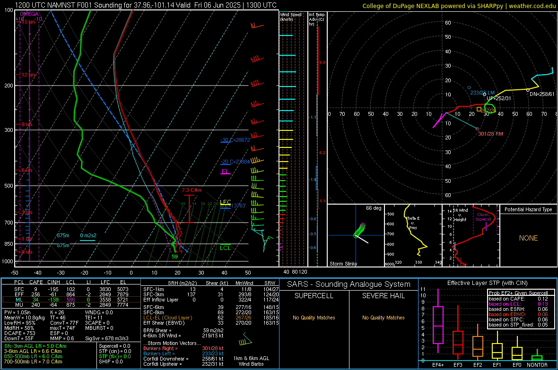
Task: Click the magenta 'EL' marker on skew-T
Action: coord(225,172)
